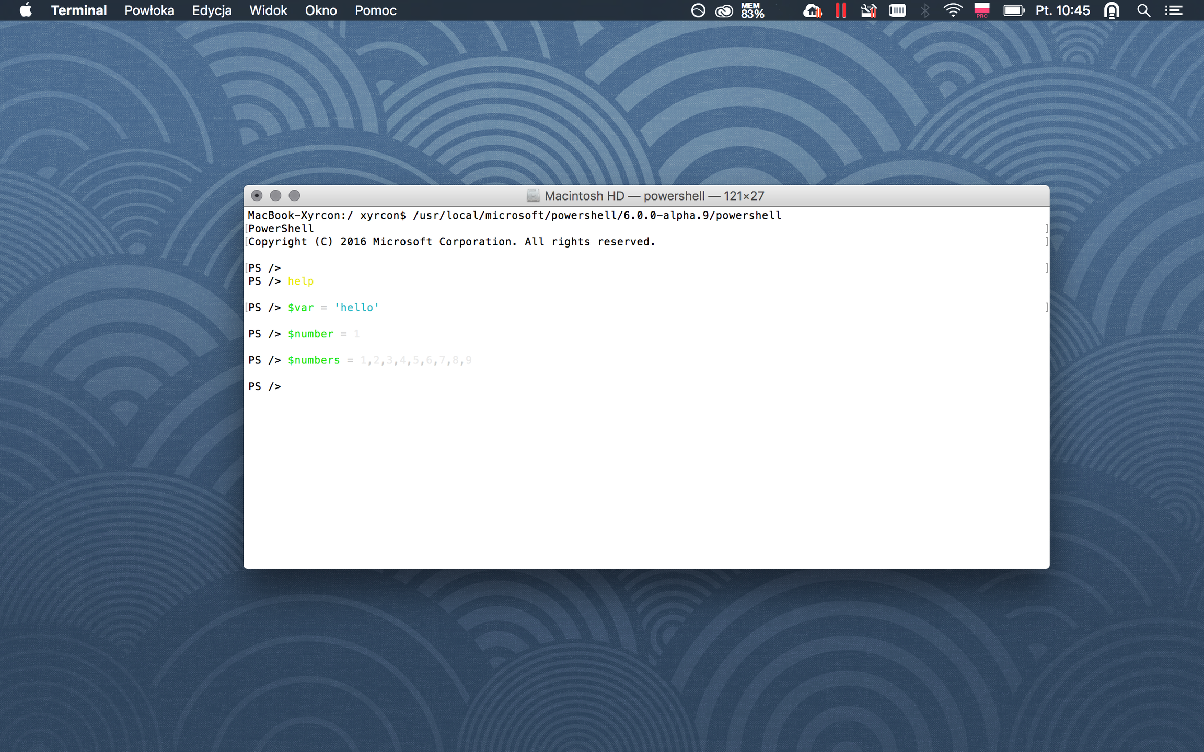Click the Macintosh HD proxy icon in title bar

[532, 196]
